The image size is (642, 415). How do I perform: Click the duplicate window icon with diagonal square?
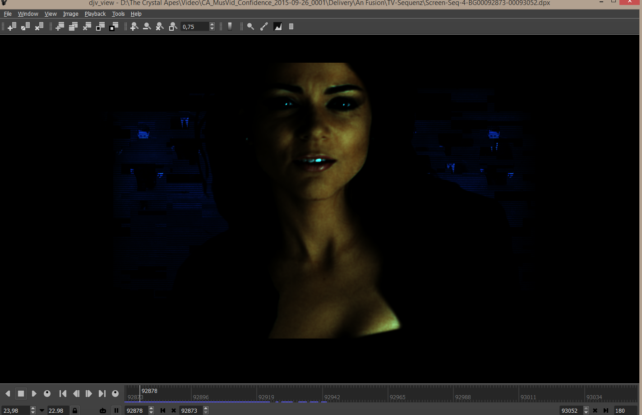(26, 27)
